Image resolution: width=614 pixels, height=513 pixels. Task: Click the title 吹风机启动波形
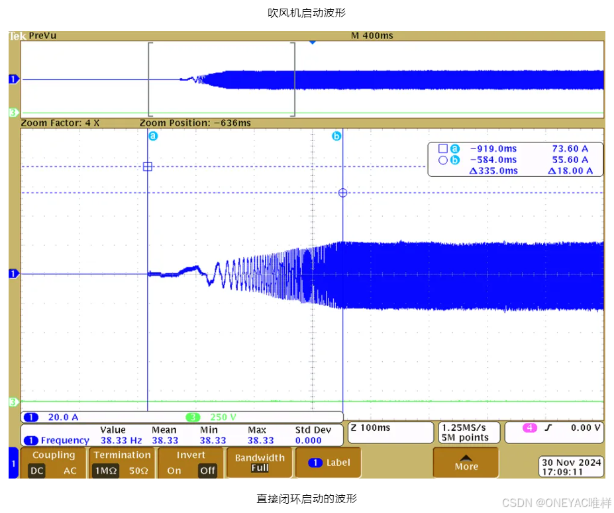tap(307, 13)
